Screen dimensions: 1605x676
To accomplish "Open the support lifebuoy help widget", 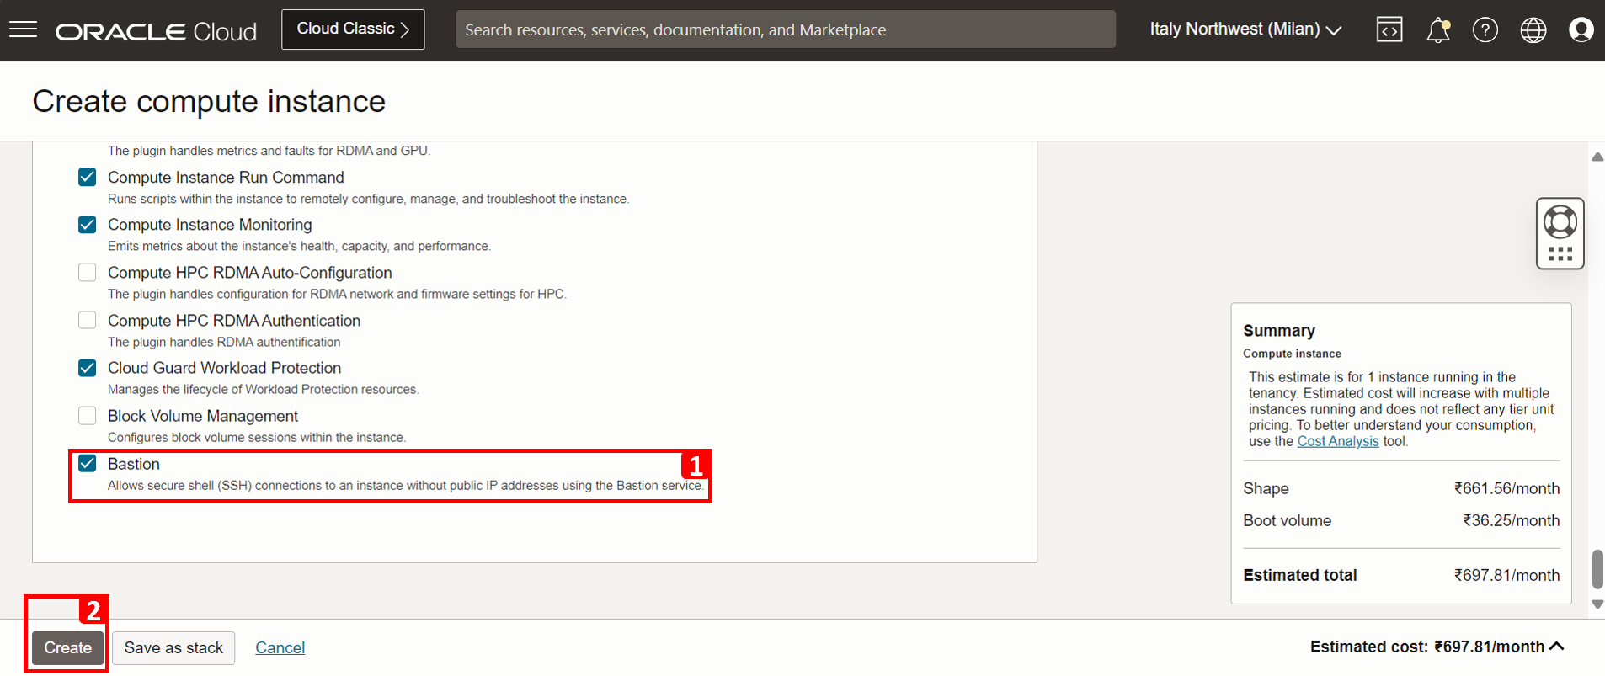I will [1560, 221].
